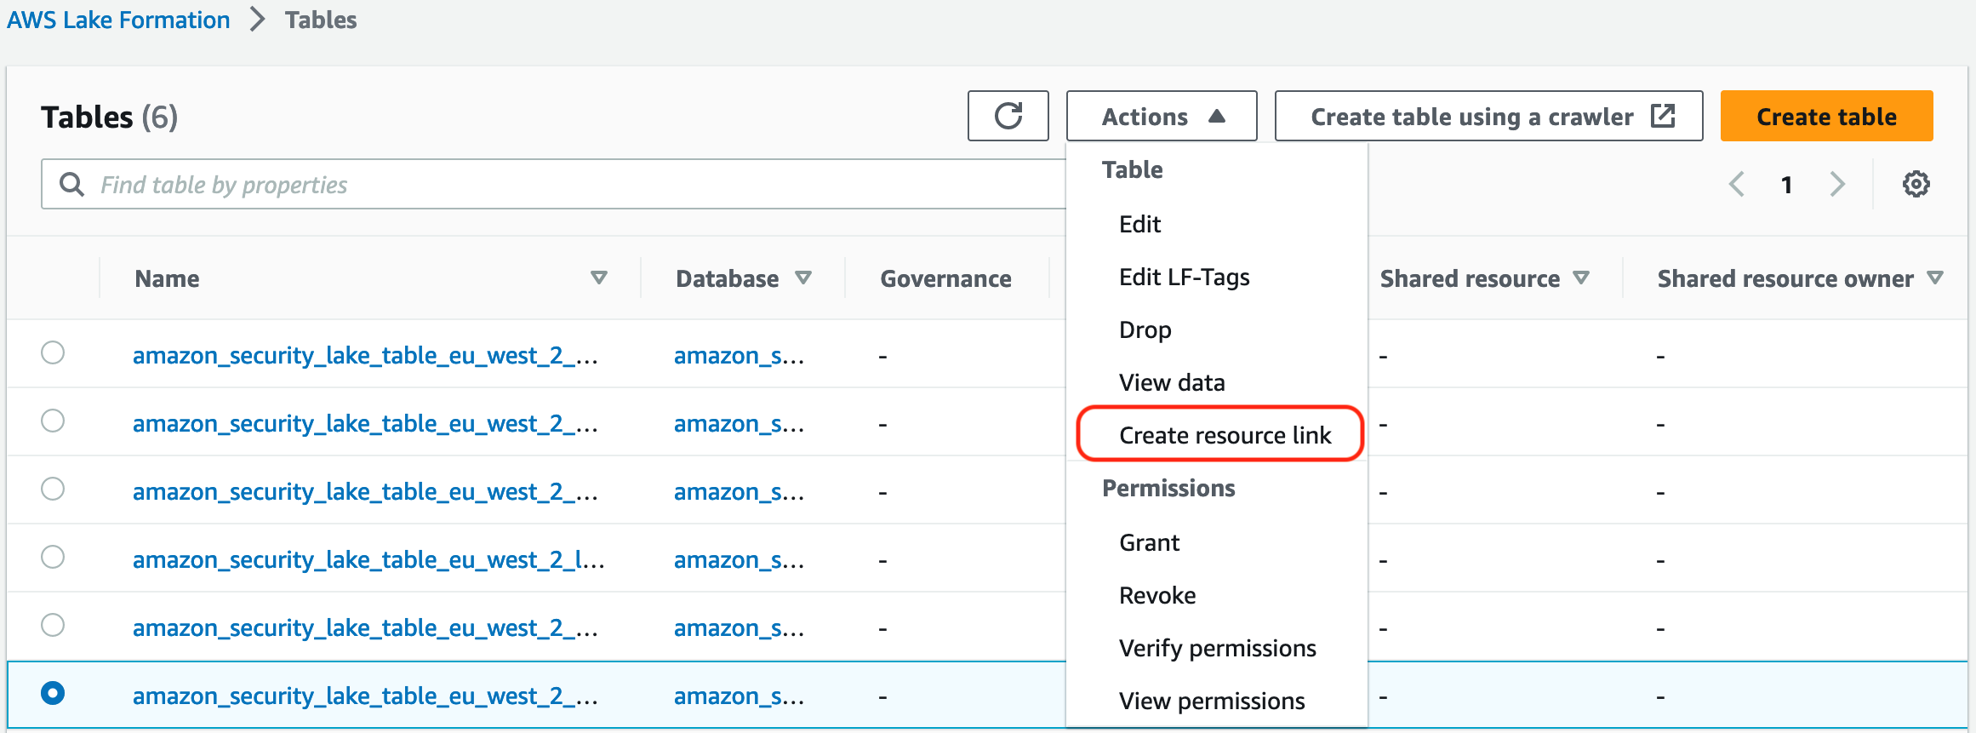
Task: Go to next page arrow
Action: pos(1837,184)
